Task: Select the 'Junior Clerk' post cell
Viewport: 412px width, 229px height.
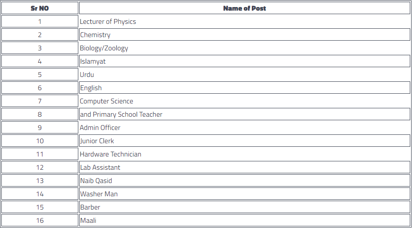Action: [245, 141]
